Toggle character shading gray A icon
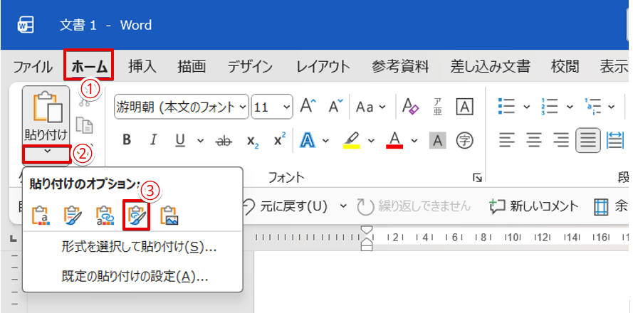Image resolution: width=633 pixels, height=313 pixels. (438, 140)
